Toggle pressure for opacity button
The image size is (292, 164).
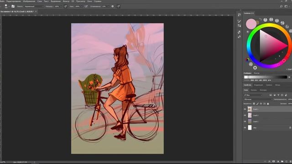pos(65,6)
